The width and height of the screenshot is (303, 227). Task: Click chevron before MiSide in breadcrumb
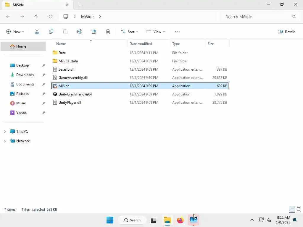(x=74, y=17)
